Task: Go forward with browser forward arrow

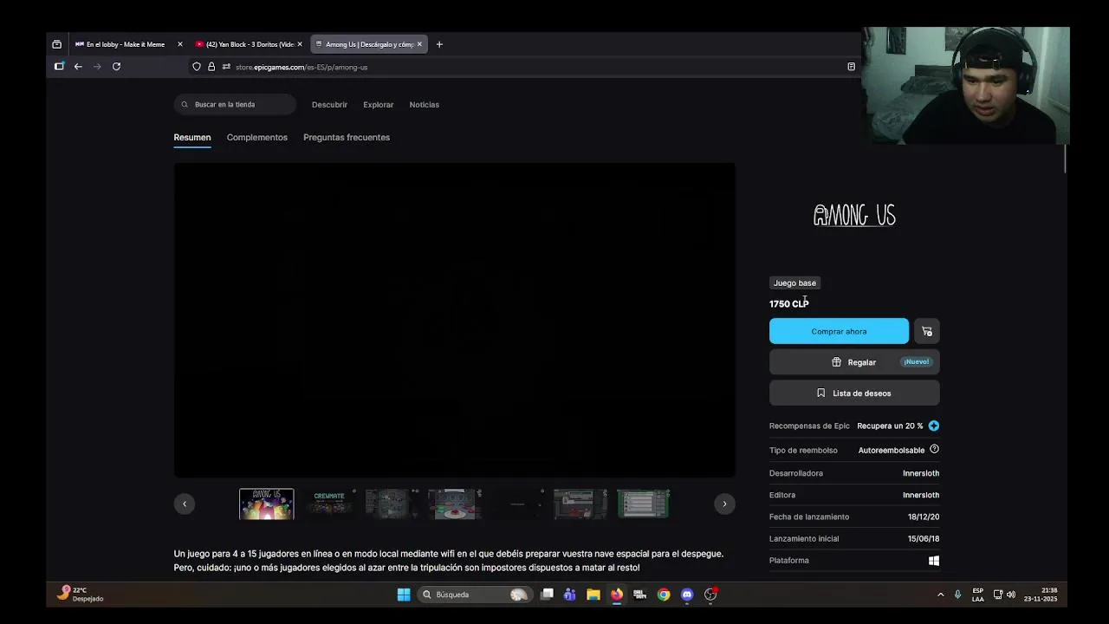Action: 97,67
